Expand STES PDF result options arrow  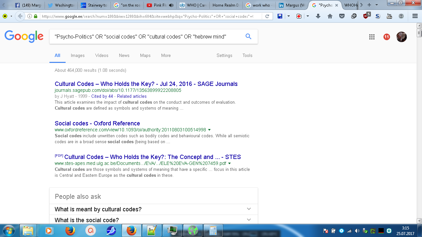(x=229, y=164)
